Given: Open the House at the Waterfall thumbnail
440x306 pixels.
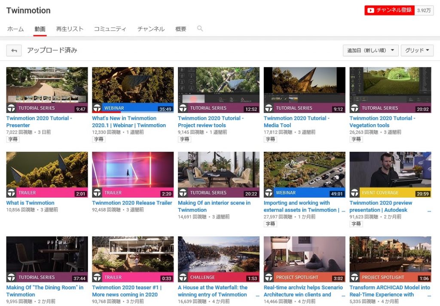Looking at the screenshot, I should [x=219, y=259].
